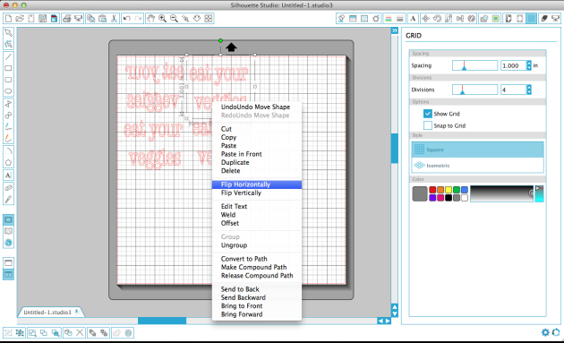This screenshot has width=564, height=343.
Task: Open the Grid settings icon in toolbar
Action: (x=531, y=18)
